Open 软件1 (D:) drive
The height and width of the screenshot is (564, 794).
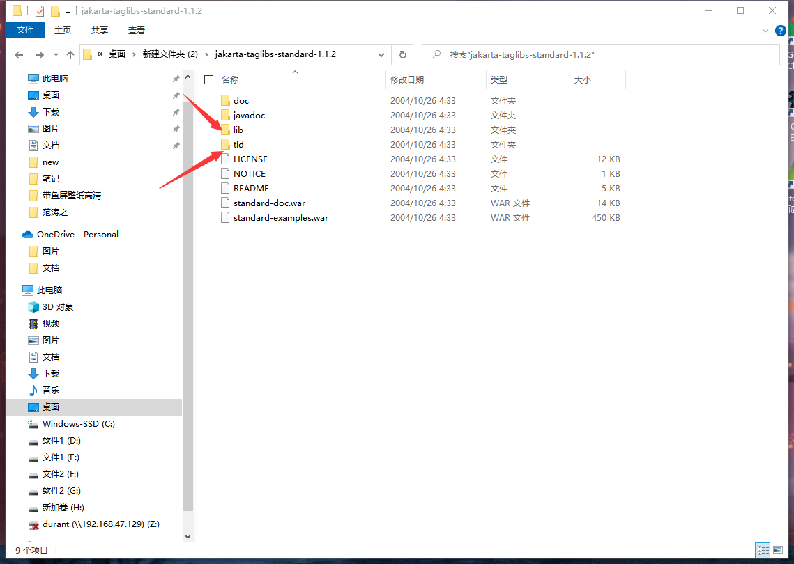coord(61,441)
